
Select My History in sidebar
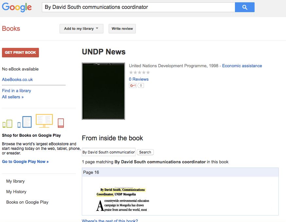tap(16, 192)
